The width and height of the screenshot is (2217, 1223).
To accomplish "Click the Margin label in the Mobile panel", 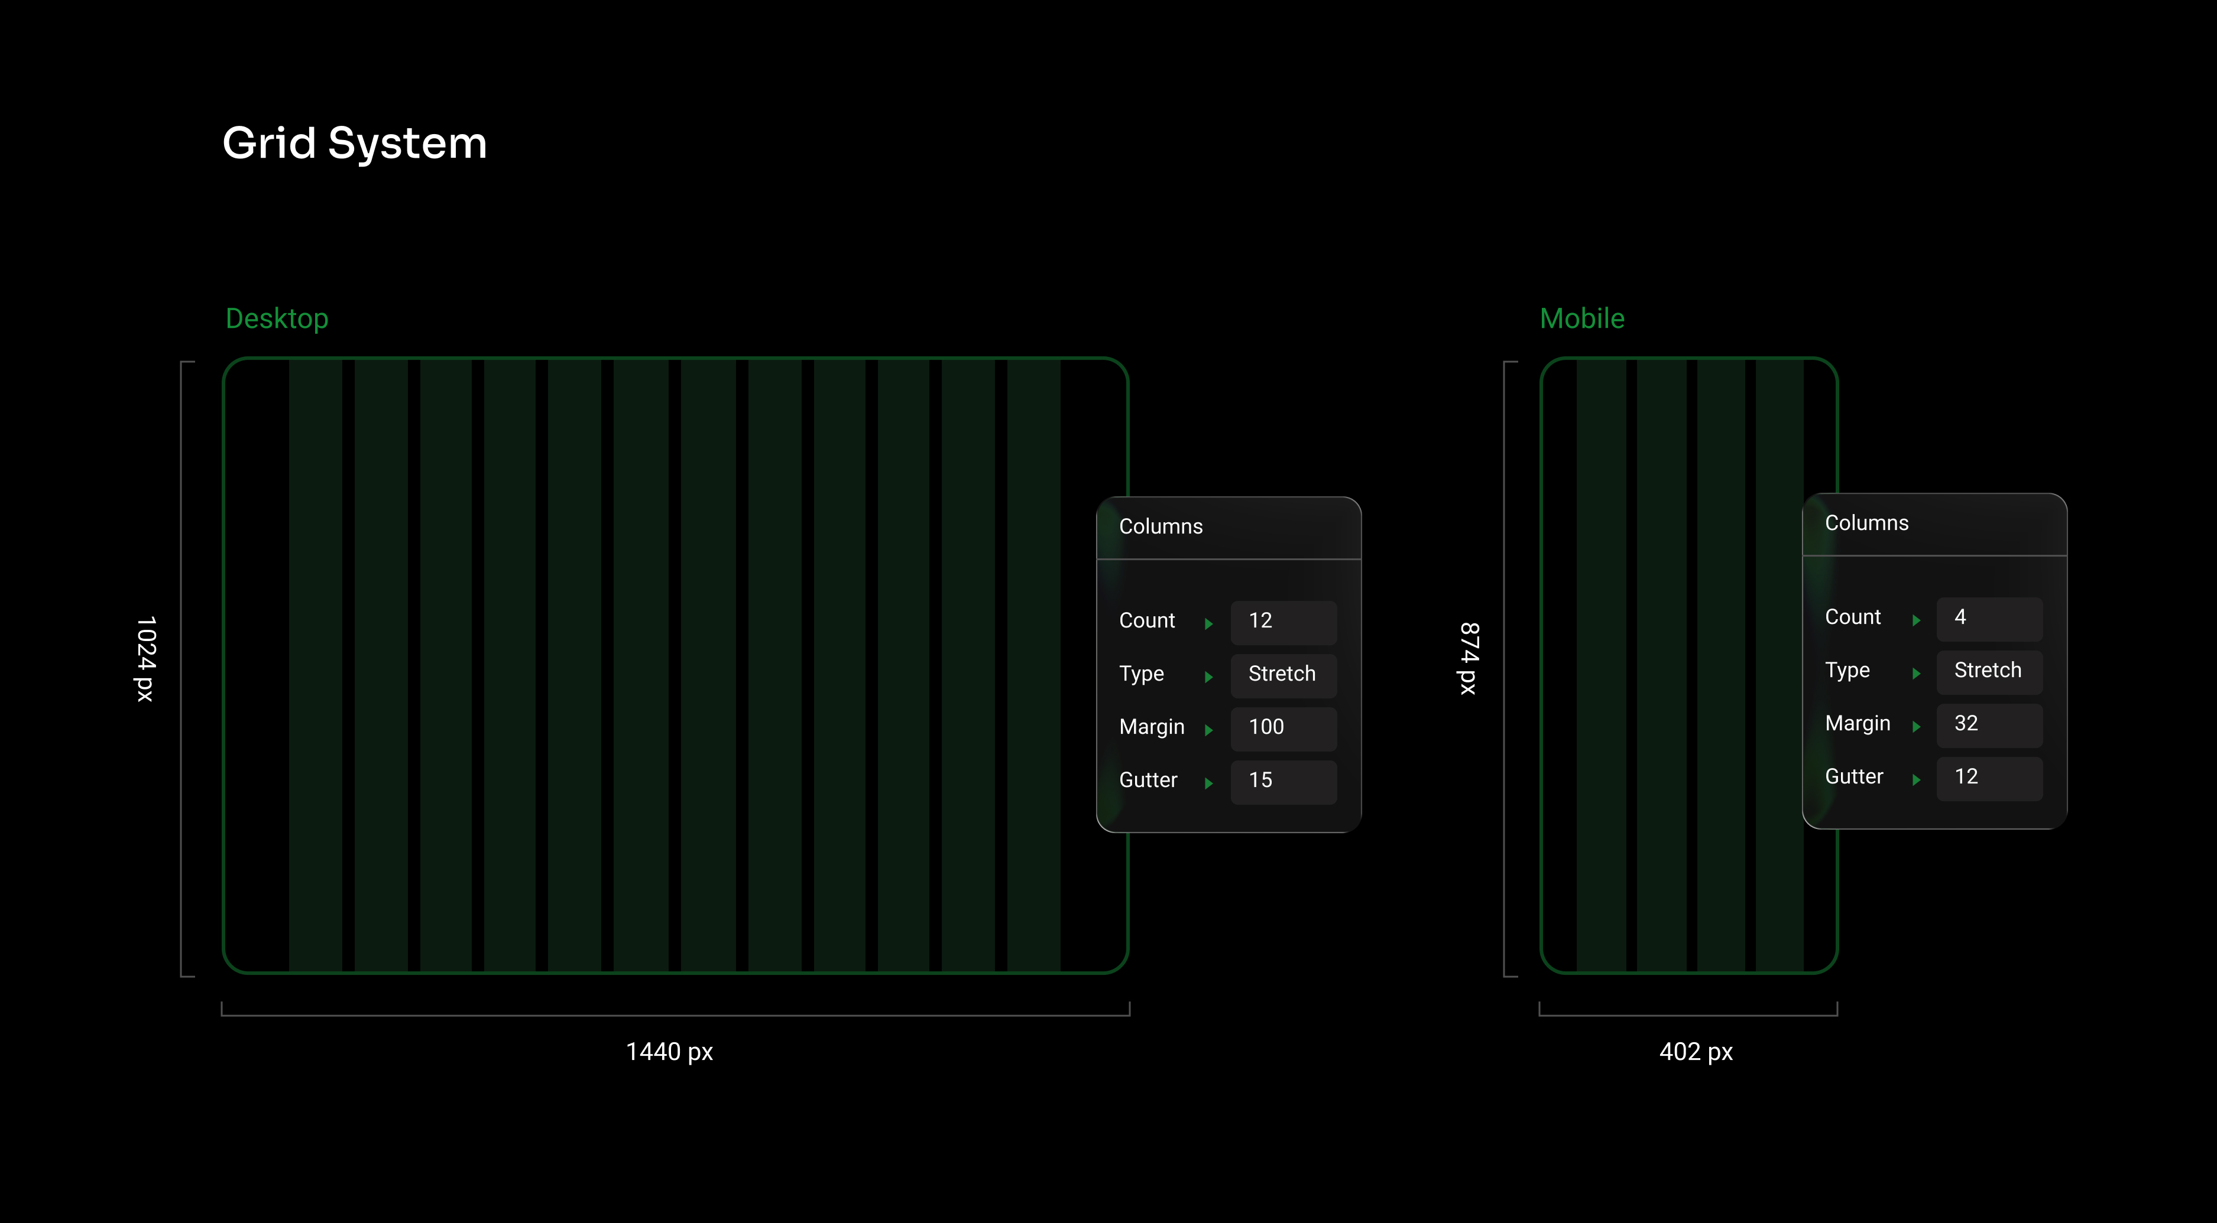I will [x=1857, y=724].
